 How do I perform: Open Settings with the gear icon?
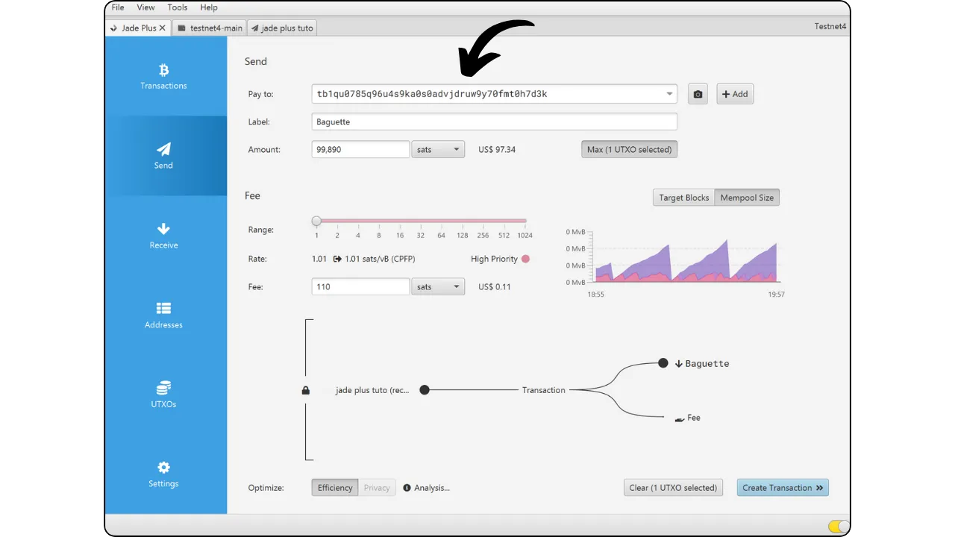(163, 468)
